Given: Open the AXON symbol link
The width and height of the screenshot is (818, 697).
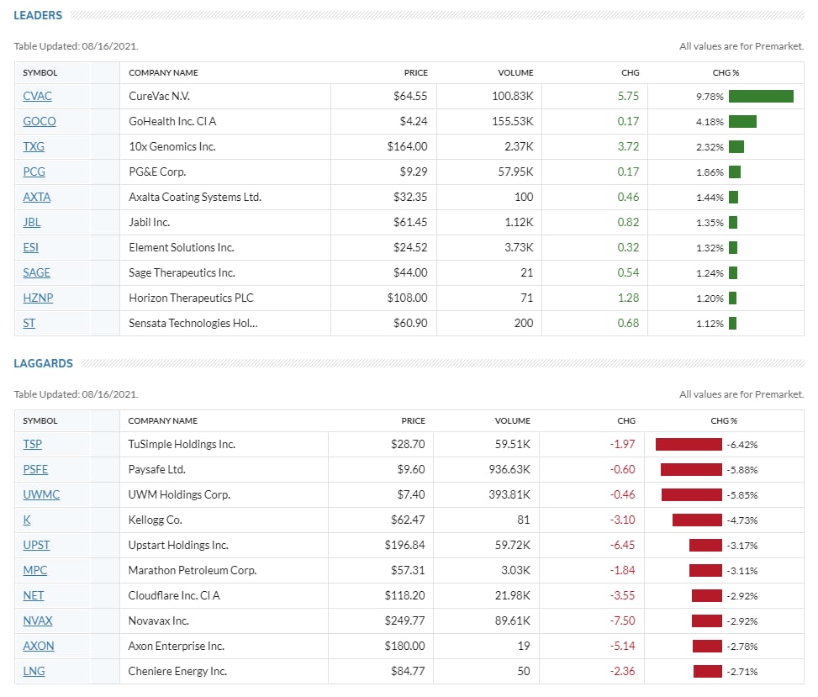Looking at the screenshot, I should click(39, 646).
